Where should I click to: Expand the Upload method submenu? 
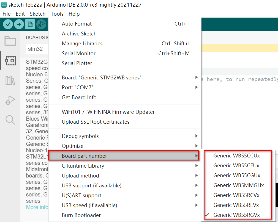[80, 176]
